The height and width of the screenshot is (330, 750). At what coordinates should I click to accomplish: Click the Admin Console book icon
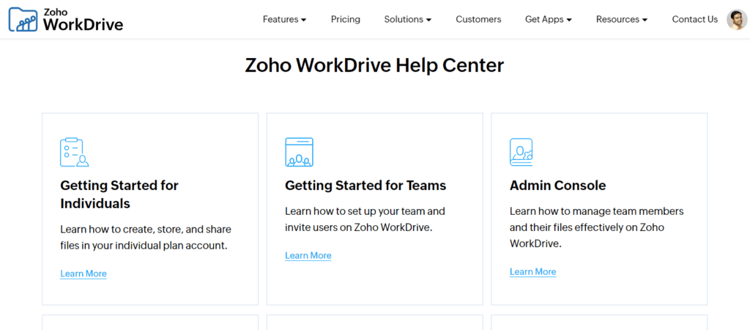[x=521, y=152]
